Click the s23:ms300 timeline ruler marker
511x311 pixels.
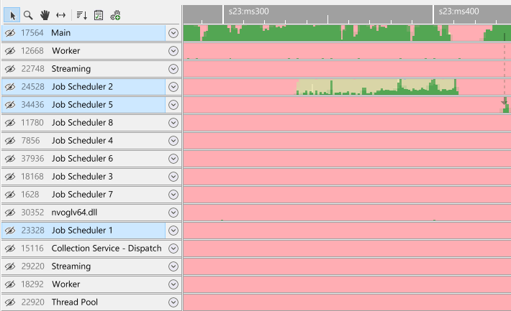(248, 11)
